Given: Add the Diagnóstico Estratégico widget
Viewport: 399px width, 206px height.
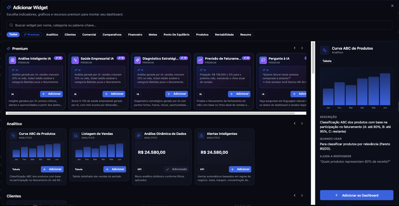Looking at the screenshot, I should pyautogui.click(x=176, y=94).
